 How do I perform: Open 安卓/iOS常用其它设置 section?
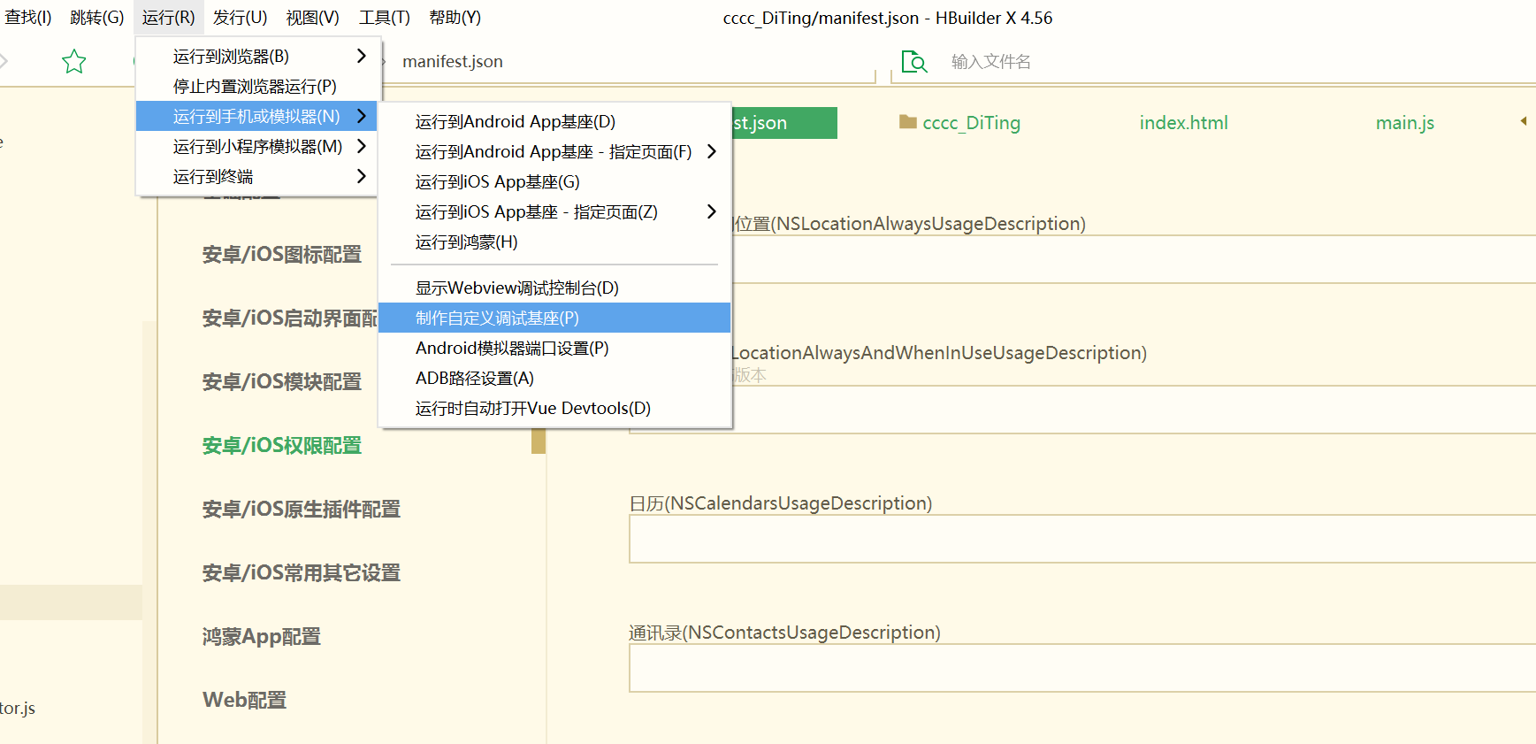pos(302,572)
